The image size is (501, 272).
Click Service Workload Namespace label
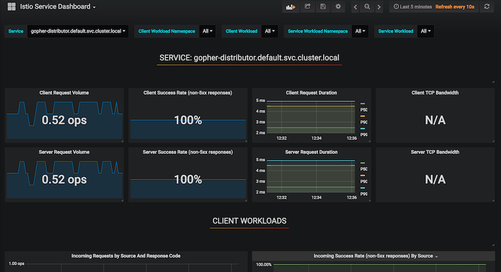(318, 31)
